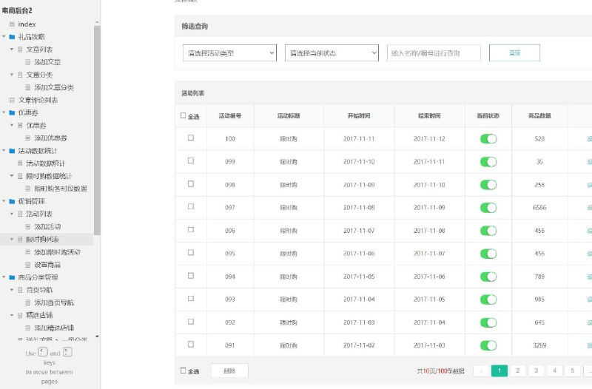Collapse the 活动数据统计 folder arrow
The width and height of the screenshot is (592, 389).
click(4, 151)
